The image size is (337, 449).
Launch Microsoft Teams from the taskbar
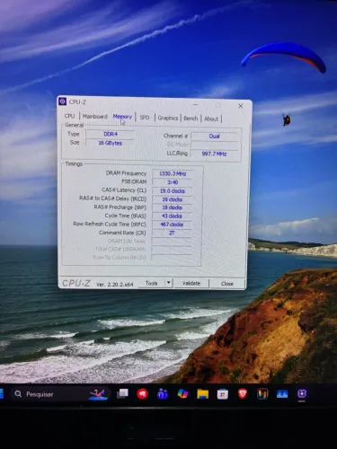point(163,394)
